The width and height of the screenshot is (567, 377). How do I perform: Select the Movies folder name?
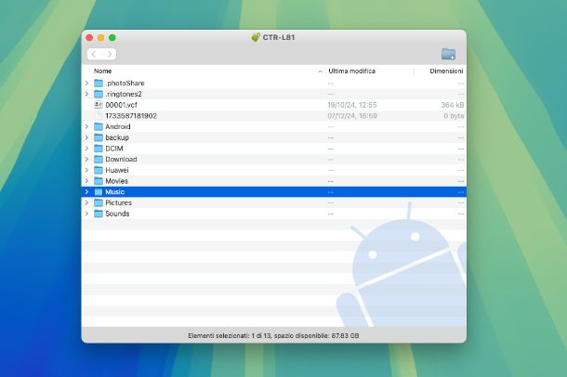tap(117, 181)
